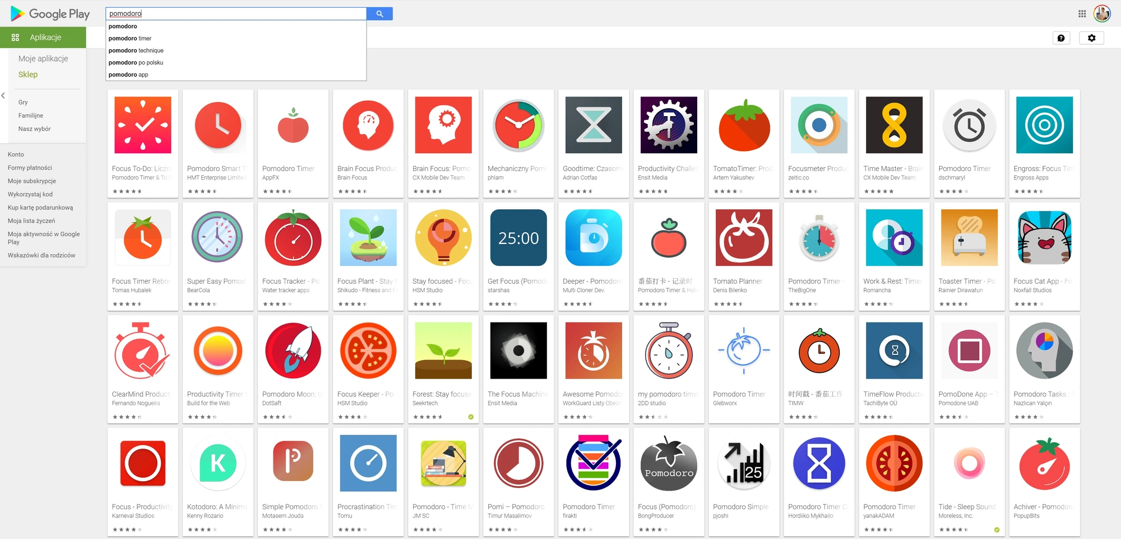Viewport: 1121px width, 539px height.
Task: Click the developer name HSM Studio under Stay focused
Action: 428,291
